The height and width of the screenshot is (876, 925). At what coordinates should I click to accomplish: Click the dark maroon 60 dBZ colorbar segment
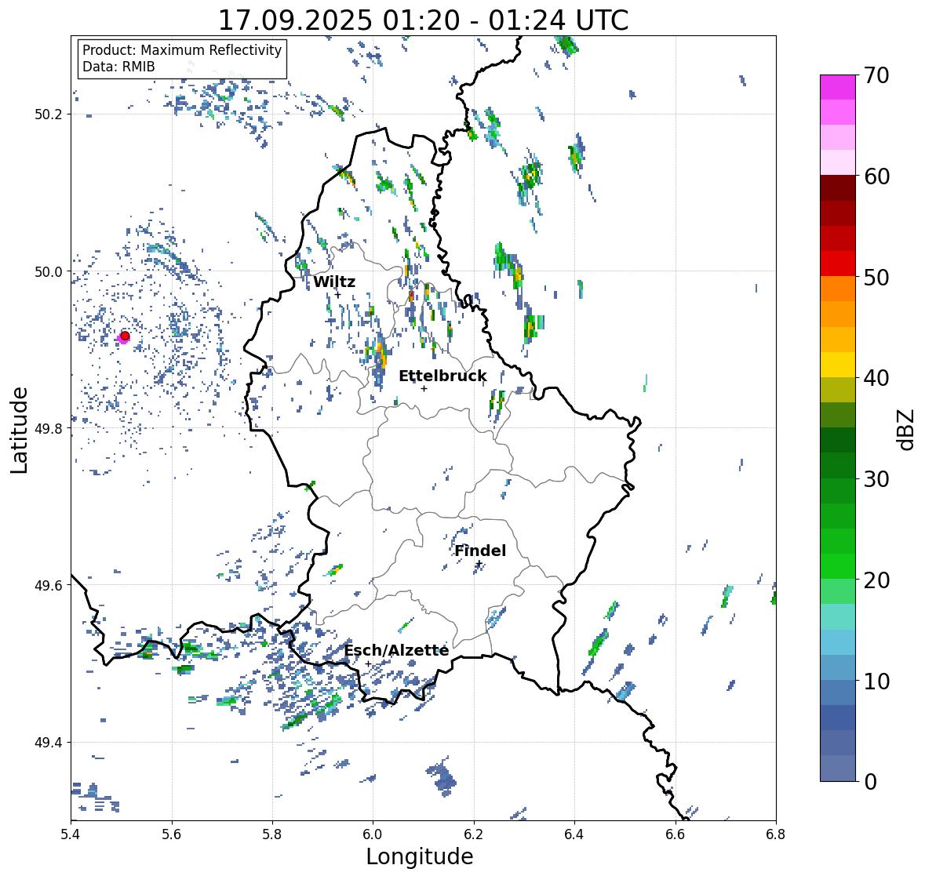coord(838,188)
